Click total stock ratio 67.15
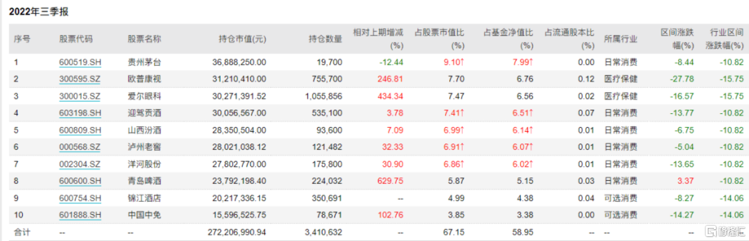The height and width of the screenshot is (241, 749). tap(454, 232)
